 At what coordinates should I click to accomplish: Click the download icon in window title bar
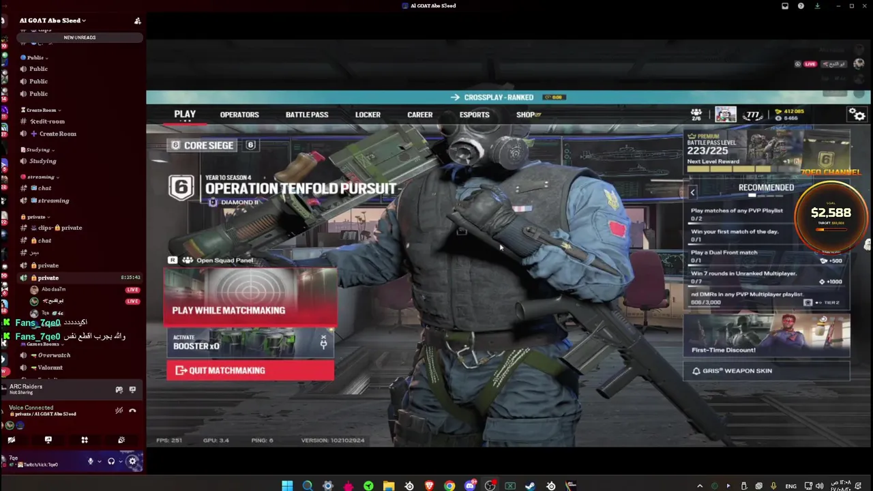pyautogui.click(x=817, y=6)
